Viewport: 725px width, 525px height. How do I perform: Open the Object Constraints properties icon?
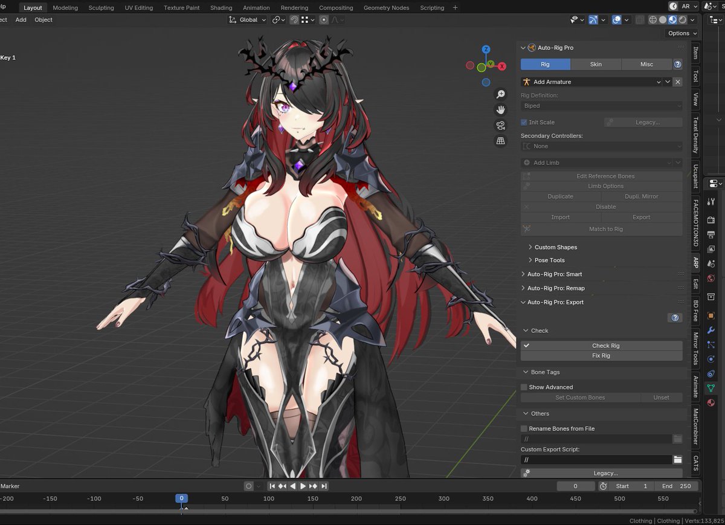click(711, 373)
